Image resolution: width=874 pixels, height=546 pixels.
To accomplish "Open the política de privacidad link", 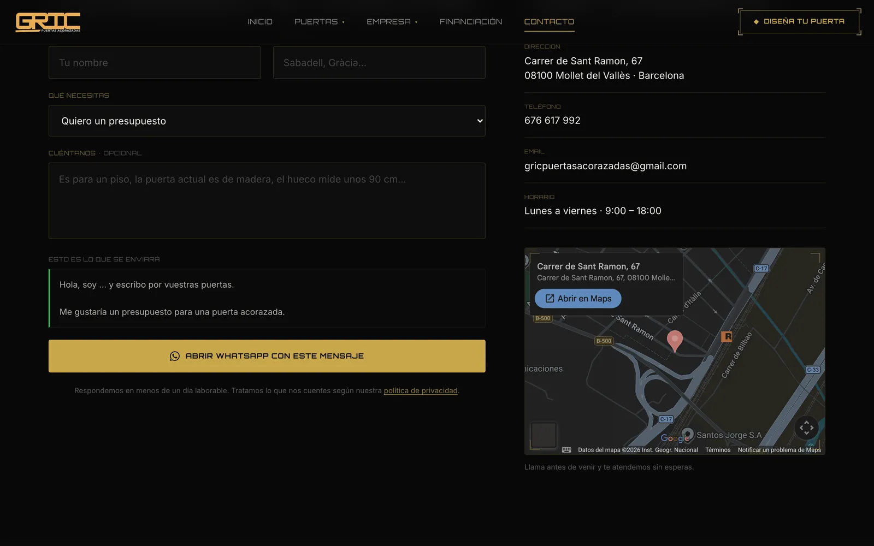I will click(421, 391).
